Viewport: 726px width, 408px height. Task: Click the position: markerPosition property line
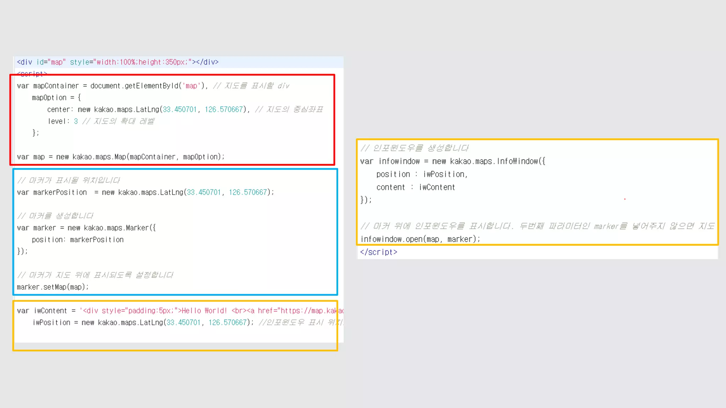78,240
